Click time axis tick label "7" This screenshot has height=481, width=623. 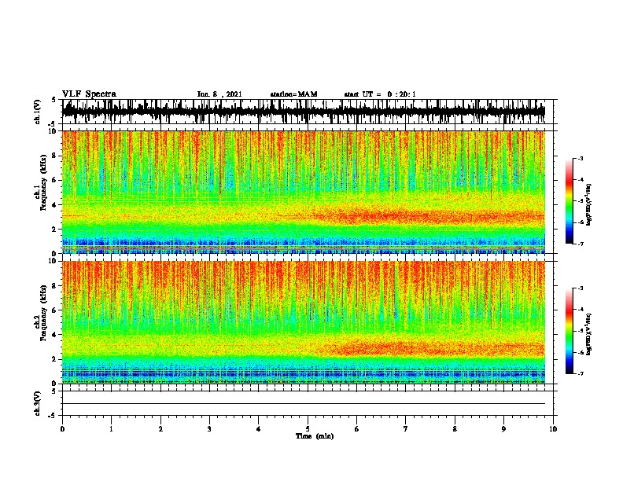point(406,429)
